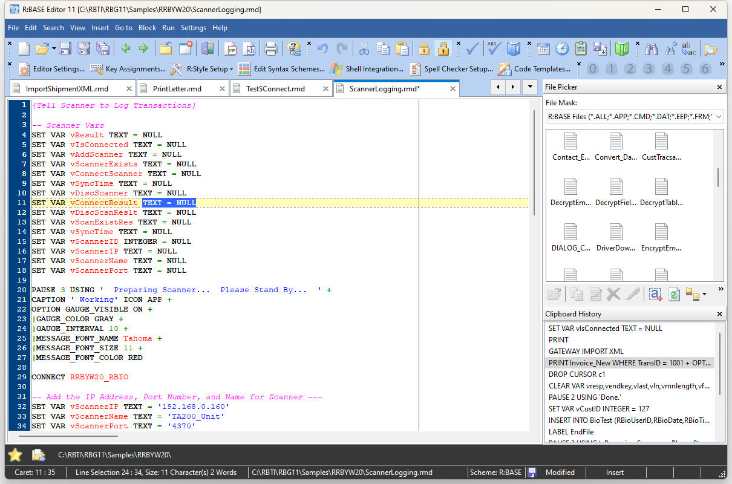Open the Settings menu
The width and height of the screenshot is (732, 484).
pos(194,28)
